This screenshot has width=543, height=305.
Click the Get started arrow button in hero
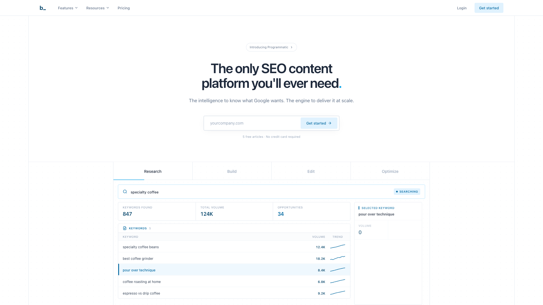click(319, 123)
